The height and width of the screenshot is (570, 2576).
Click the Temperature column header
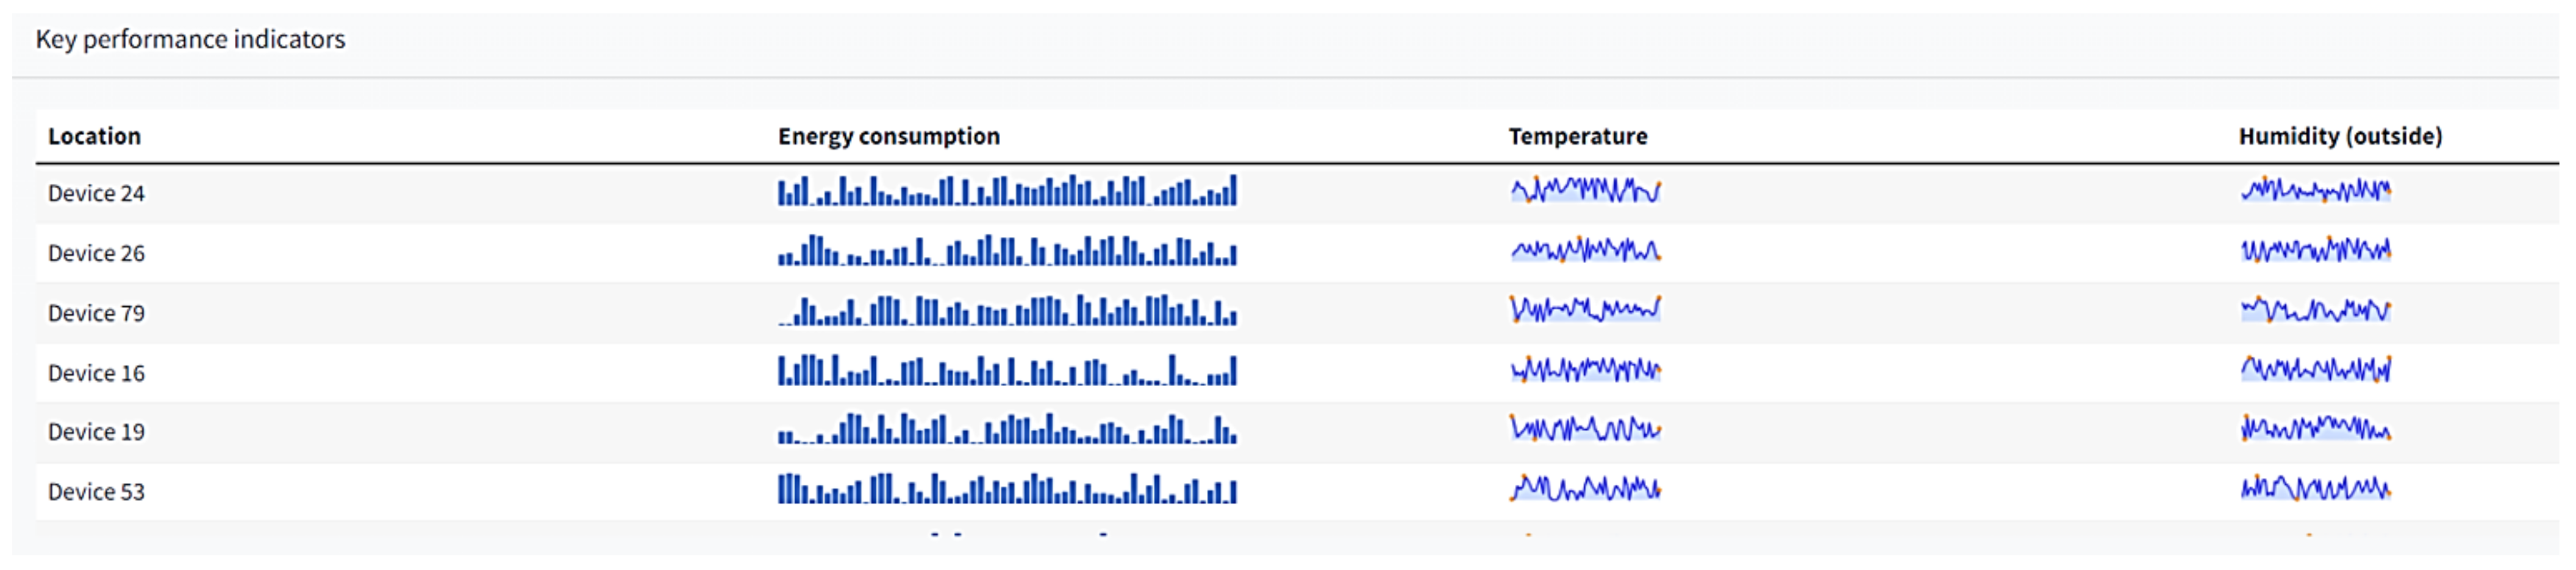[x=1577, y=136]
